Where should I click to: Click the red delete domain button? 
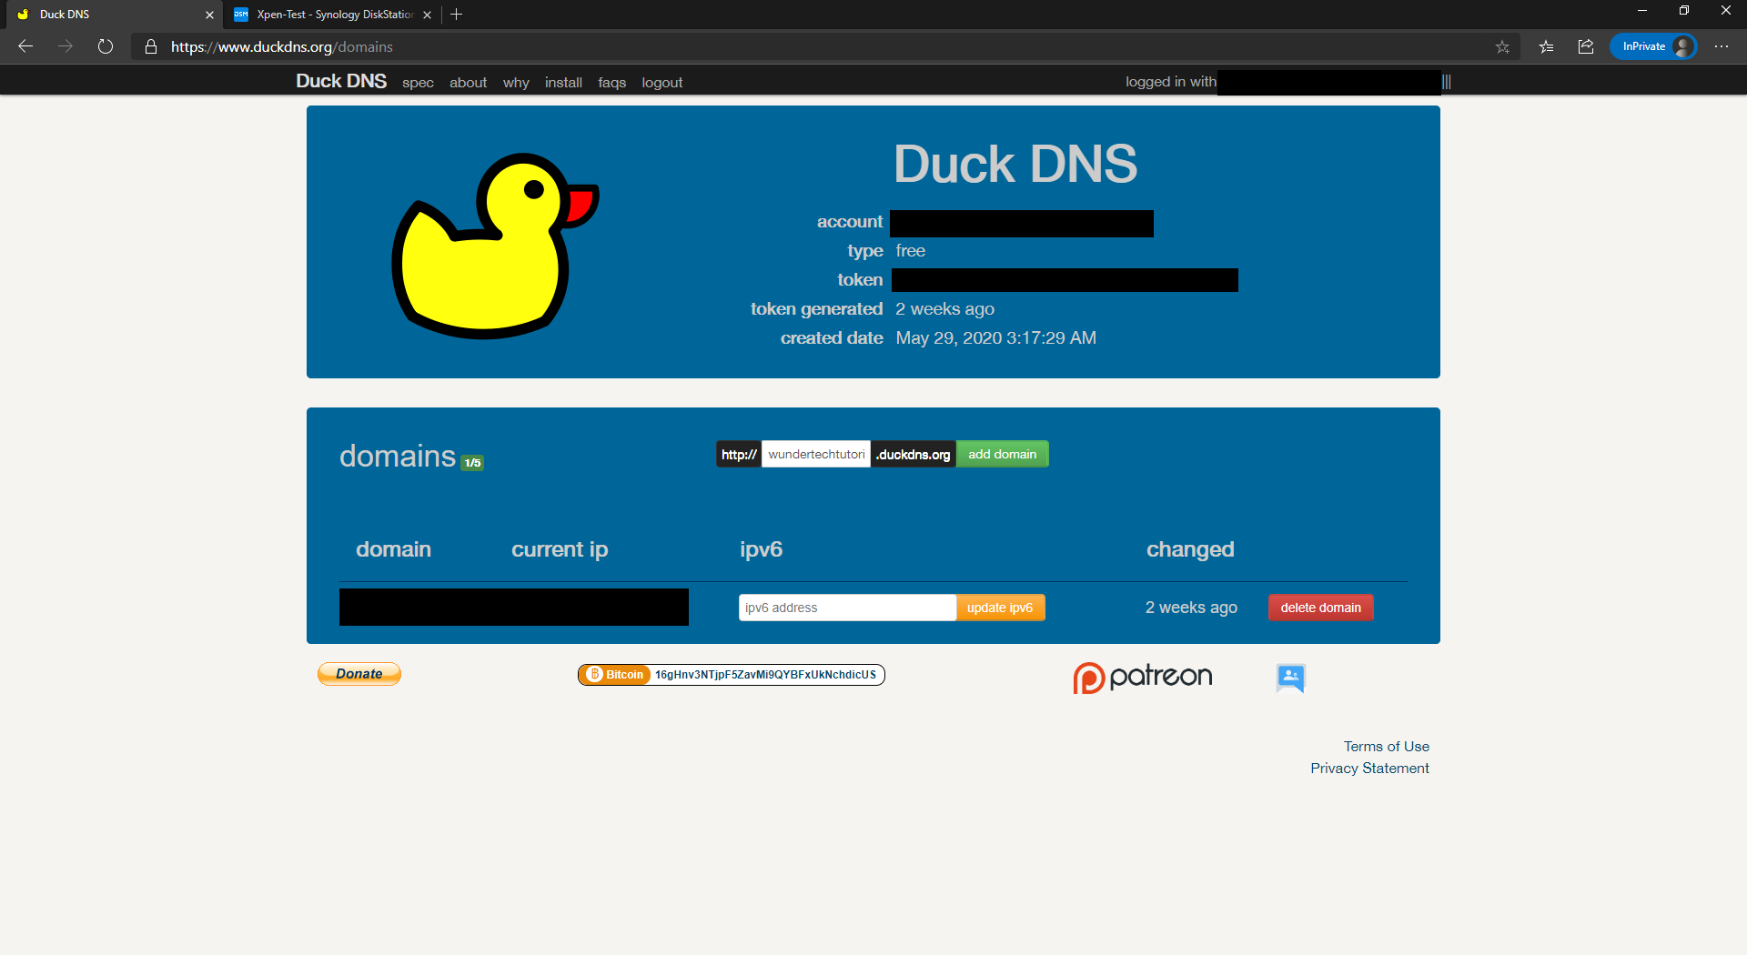click(1320, 608)
